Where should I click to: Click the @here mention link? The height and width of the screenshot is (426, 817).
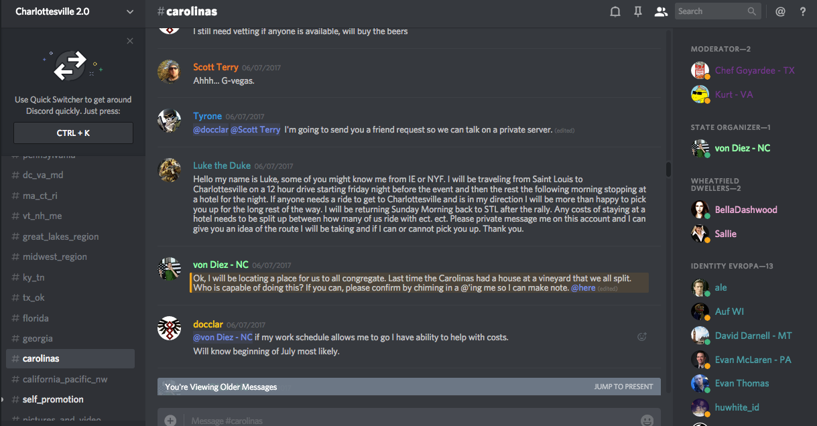(x=582, y=288)
